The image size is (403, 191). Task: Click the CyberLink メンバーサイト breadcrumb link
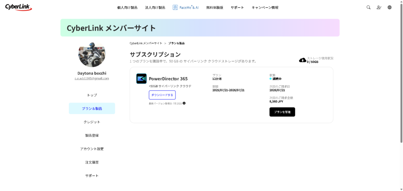(146, 43)
